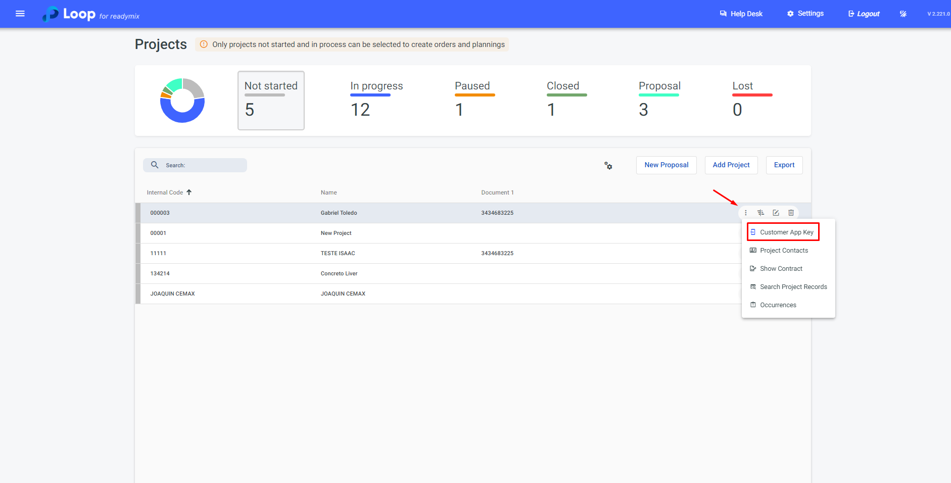Click the New Proposal button
The height and width of the screenshot is (483, 951).
tap(666, 165)
